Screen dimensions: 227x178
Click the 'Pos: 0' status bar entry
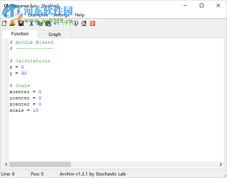37,174
